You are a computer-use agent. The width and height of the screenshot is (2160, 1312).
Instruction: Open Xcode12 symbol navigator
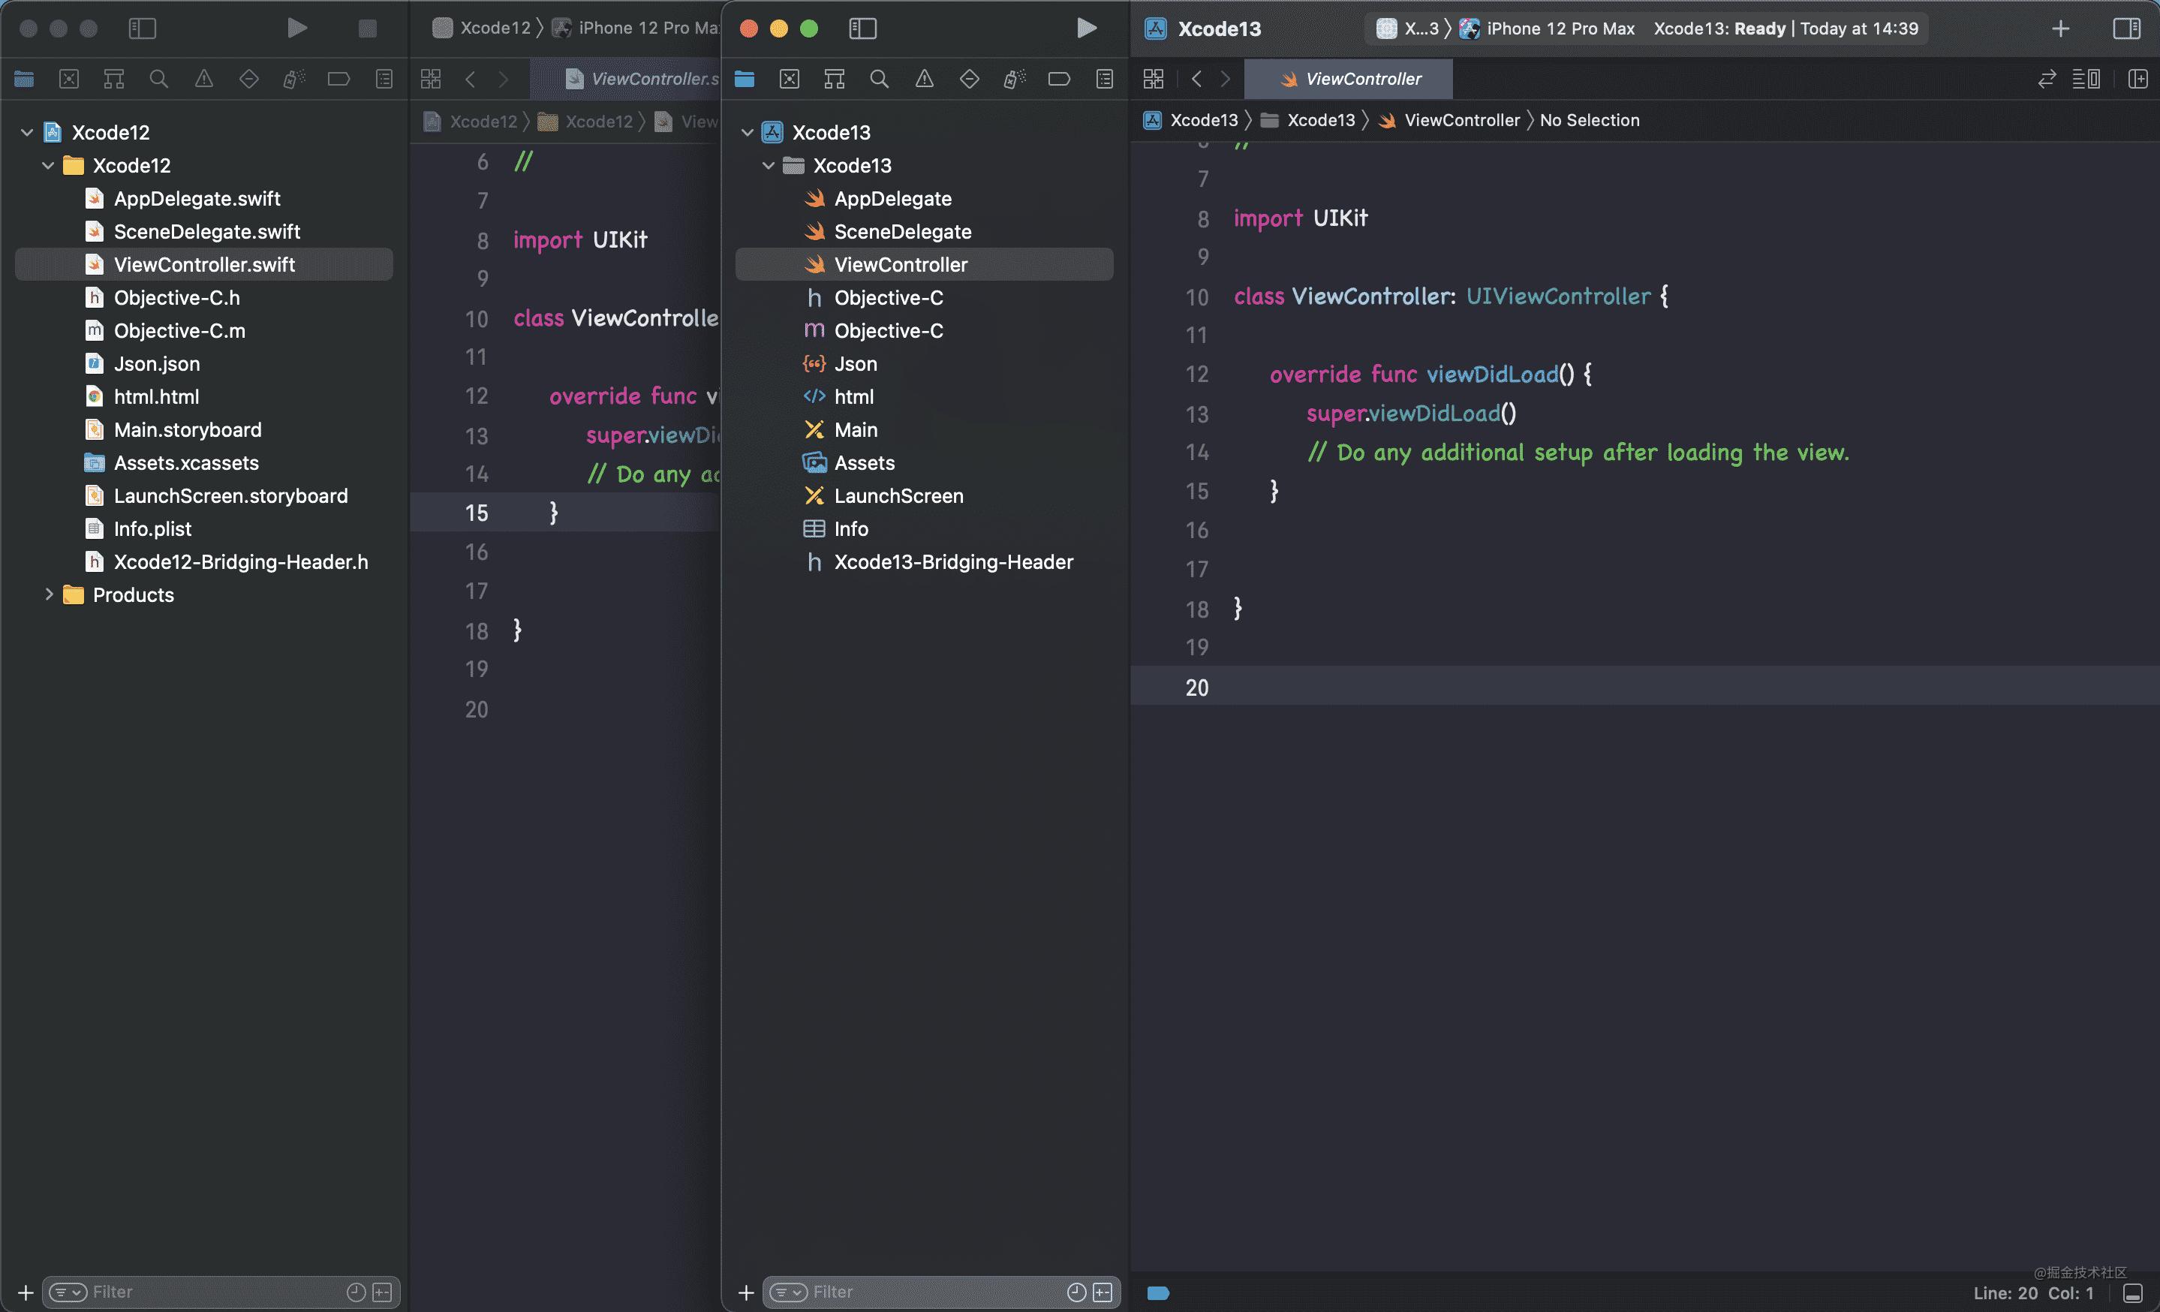(x=113, y=79)
